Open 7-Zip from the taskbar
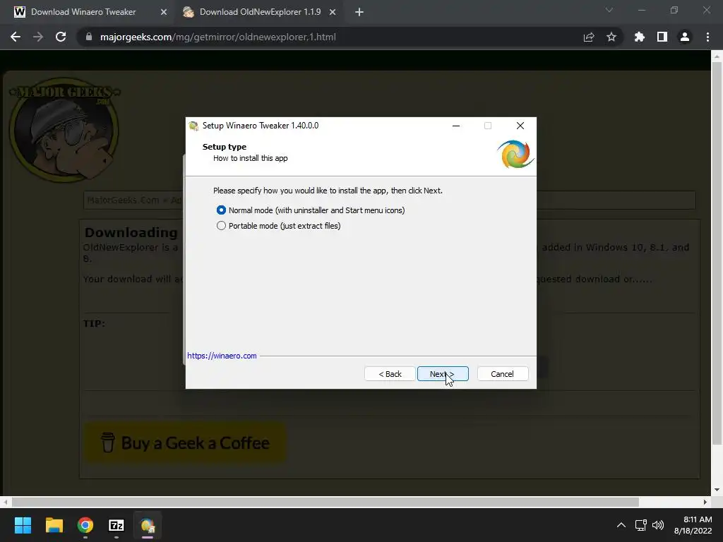 click(116, 525)
